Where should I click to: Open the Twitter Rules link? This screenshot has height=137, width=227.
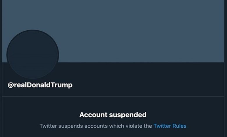click(x=170, y=126)
